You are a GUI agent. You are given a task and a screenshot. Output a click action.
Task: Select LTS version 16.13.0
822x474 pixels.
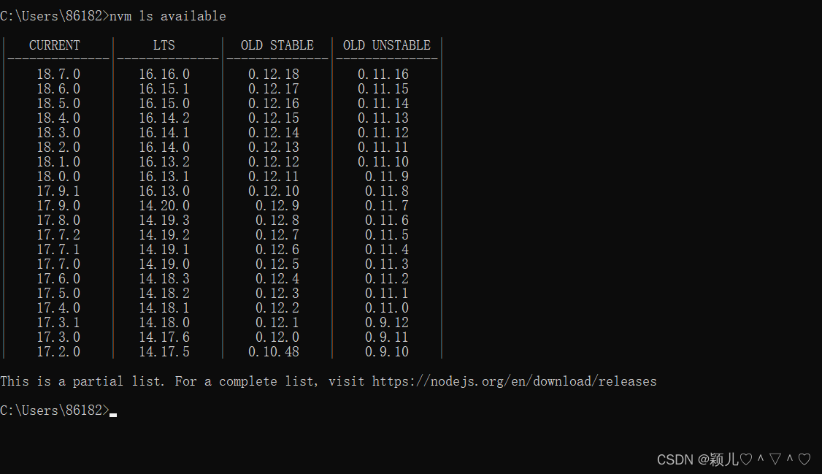(164, 191)
